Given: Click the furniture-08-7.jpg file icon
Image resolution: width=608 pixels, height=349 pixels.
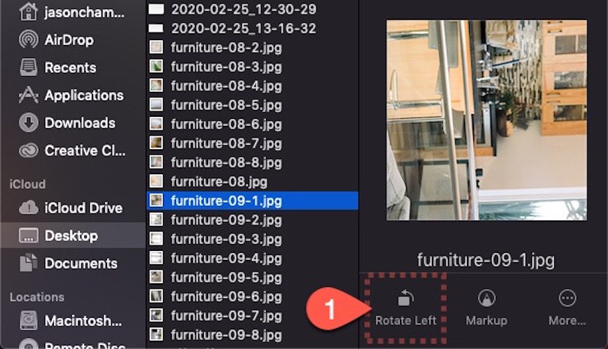Looking at the screenshot, I should [x=156, y=143].
